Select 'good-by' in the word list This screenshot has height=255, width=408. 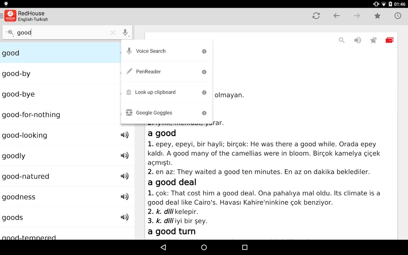coord(60,74)
